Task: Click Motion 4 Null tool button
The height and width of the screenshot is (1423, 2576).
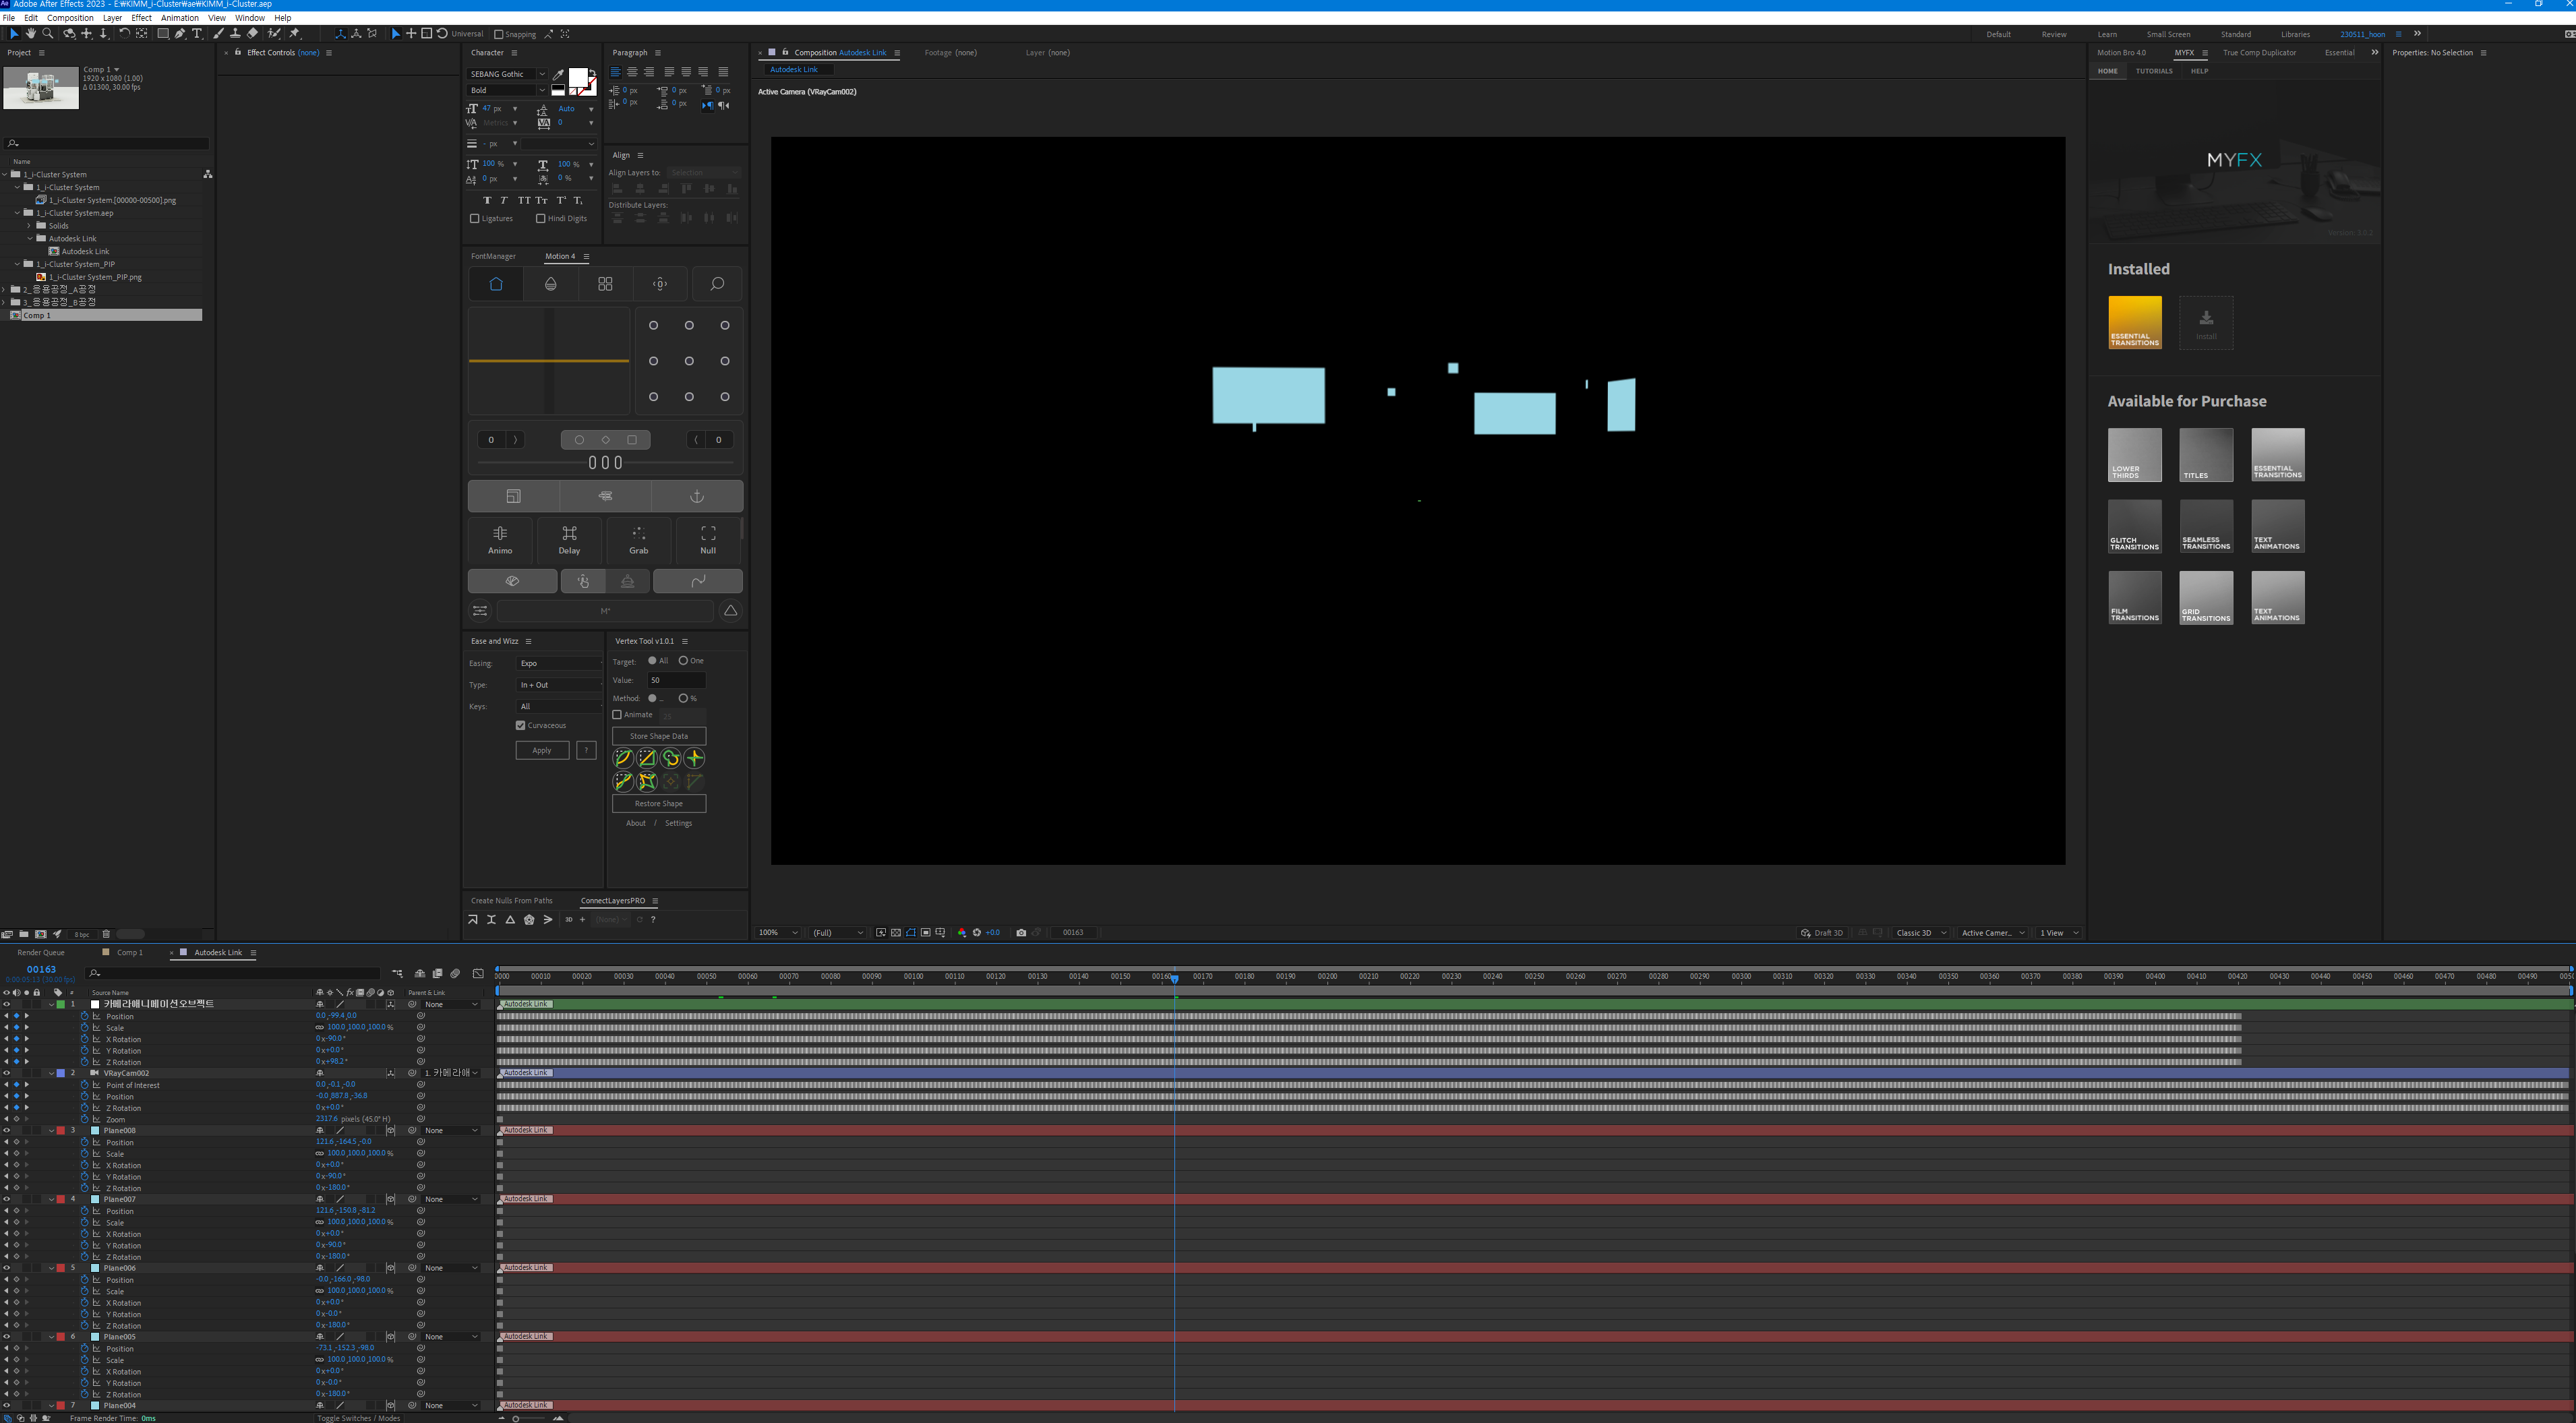Action: (707, 539)
